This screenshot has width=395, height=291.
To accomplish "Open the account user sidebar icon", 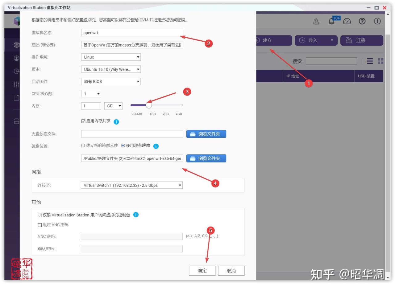I will click(x=16, y=58).
